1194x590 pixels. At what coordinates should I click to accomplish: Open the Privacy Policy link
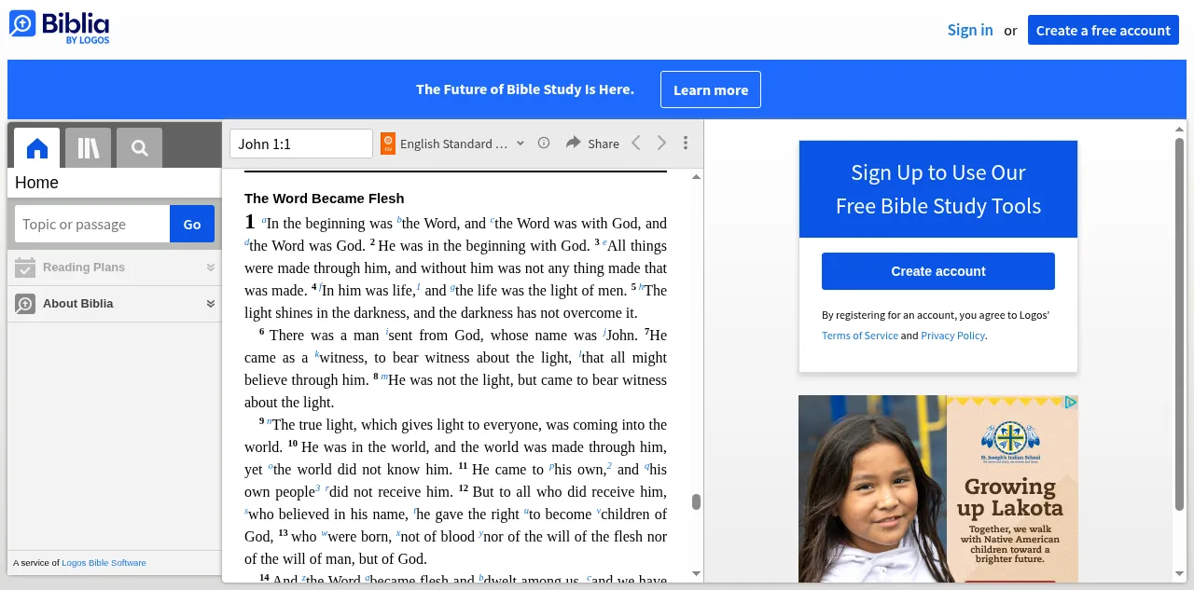952,336
